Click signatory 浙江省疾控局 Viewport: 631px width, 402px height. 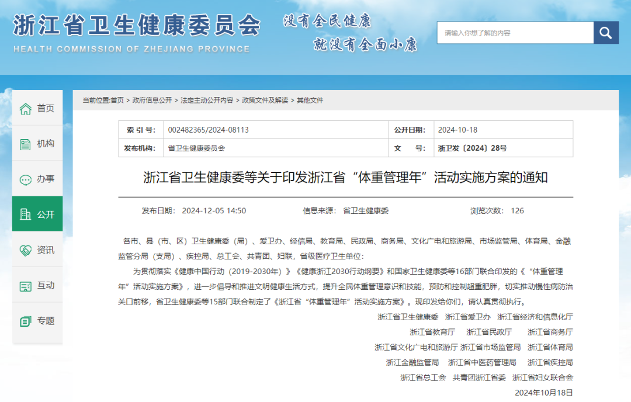550,363
